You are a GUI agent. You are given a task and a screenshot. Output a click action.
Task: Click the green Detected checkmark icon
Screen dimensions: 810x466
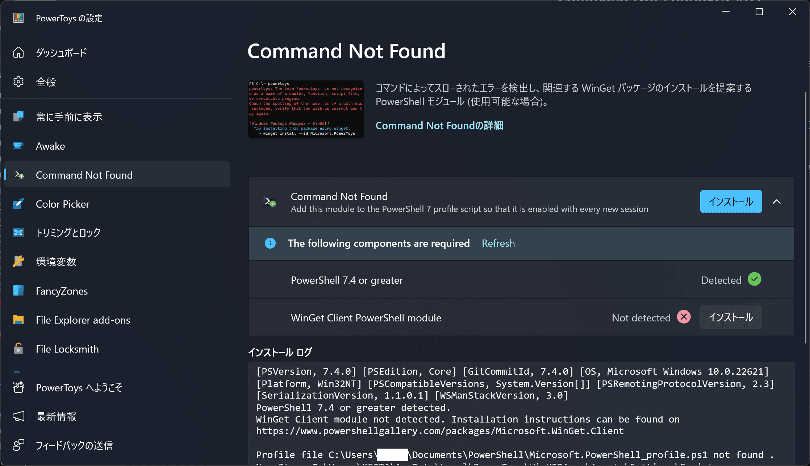point(755,279)
